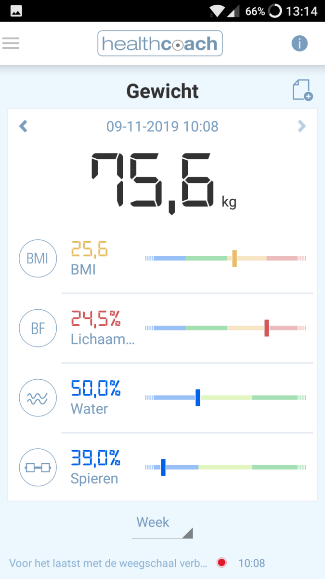Go to next measurement with right chevron

pyautogui.click(x=302, y=126)
